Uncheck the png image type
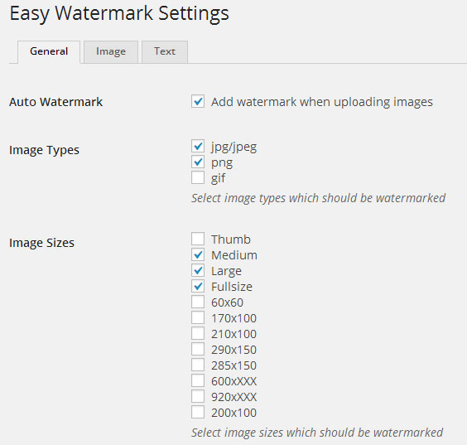Viewport: 467px width, 445px height. tap(198, 162)
